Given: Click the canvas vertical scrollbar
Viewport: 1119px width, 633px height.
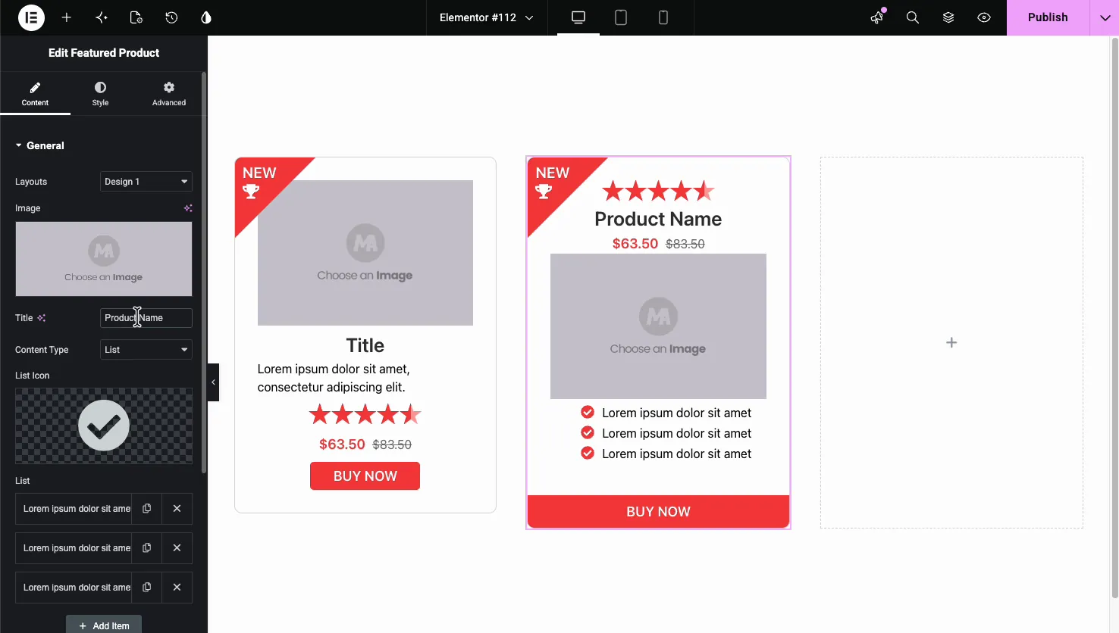Looking at the screenshot, I should point(1114,318).
